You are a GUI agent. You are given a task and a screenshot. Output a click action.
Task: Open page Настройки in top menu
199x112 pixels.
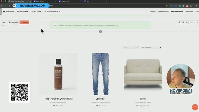(x=189, y=12)
